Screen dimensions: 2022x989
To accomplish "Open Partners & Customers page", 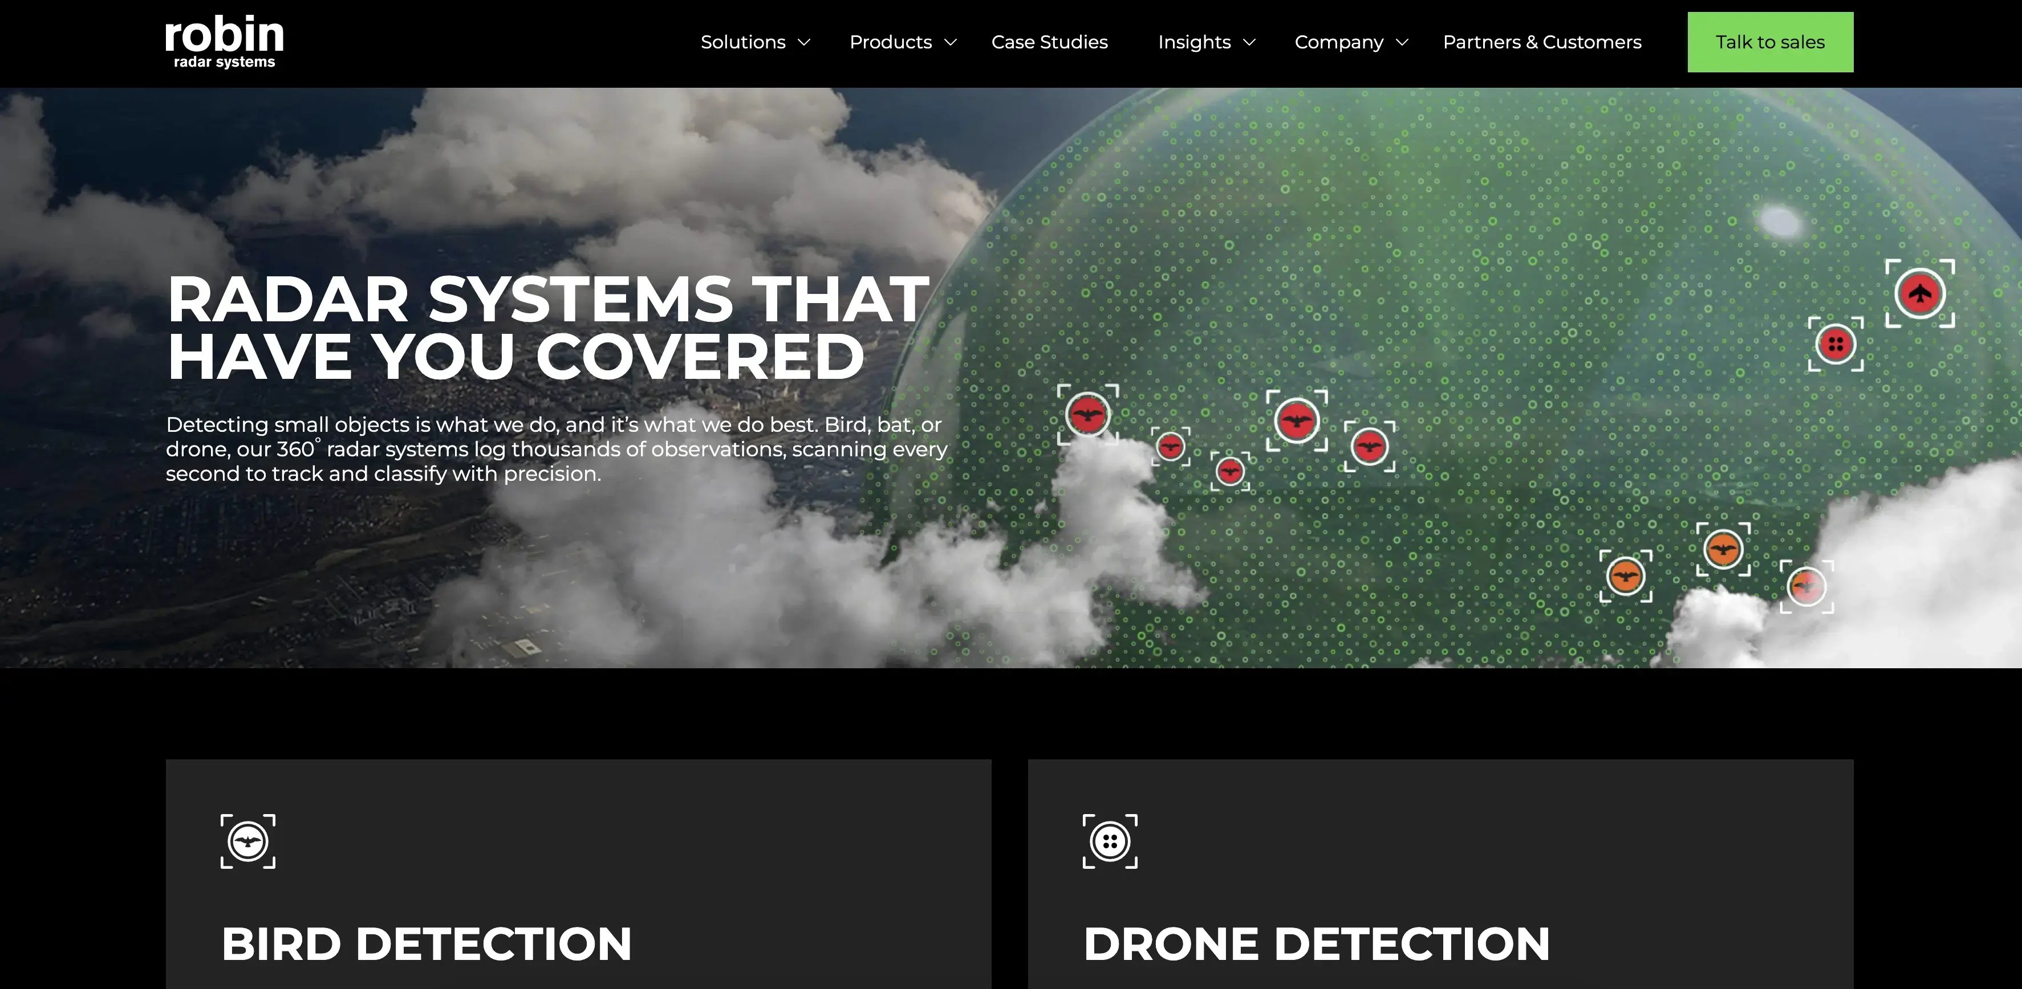I will coord(1542,42).
